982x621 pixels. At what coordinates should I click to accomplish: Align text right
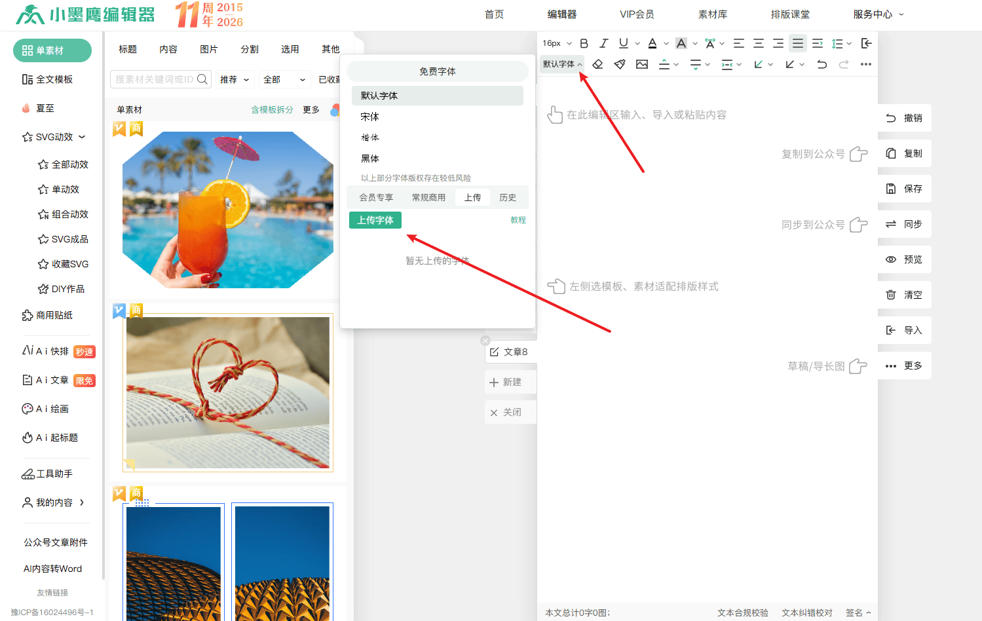(x=778, y=43)
